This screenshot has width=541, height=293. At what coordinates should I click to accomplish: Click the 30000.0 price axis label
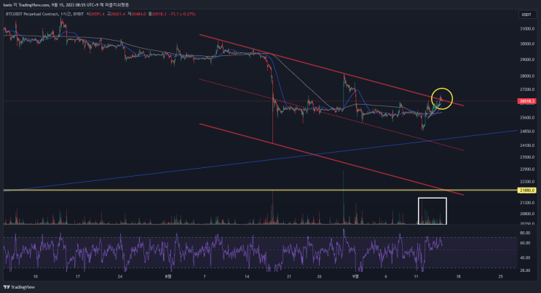527,44
